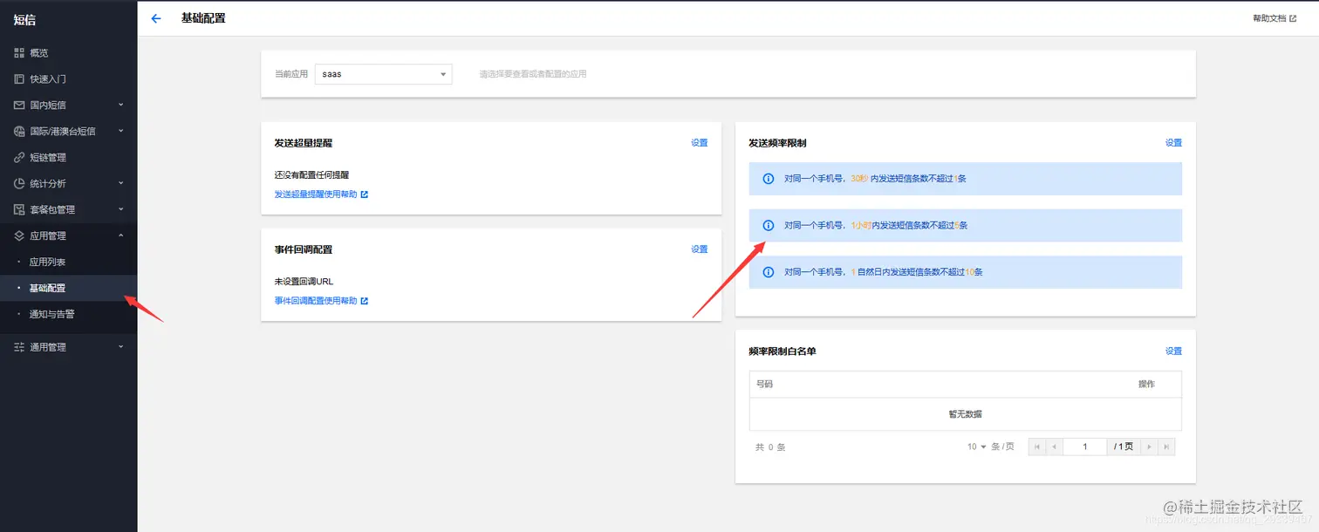
Task: Expand 通用管理 menu chevron
Action: [121, 346]
